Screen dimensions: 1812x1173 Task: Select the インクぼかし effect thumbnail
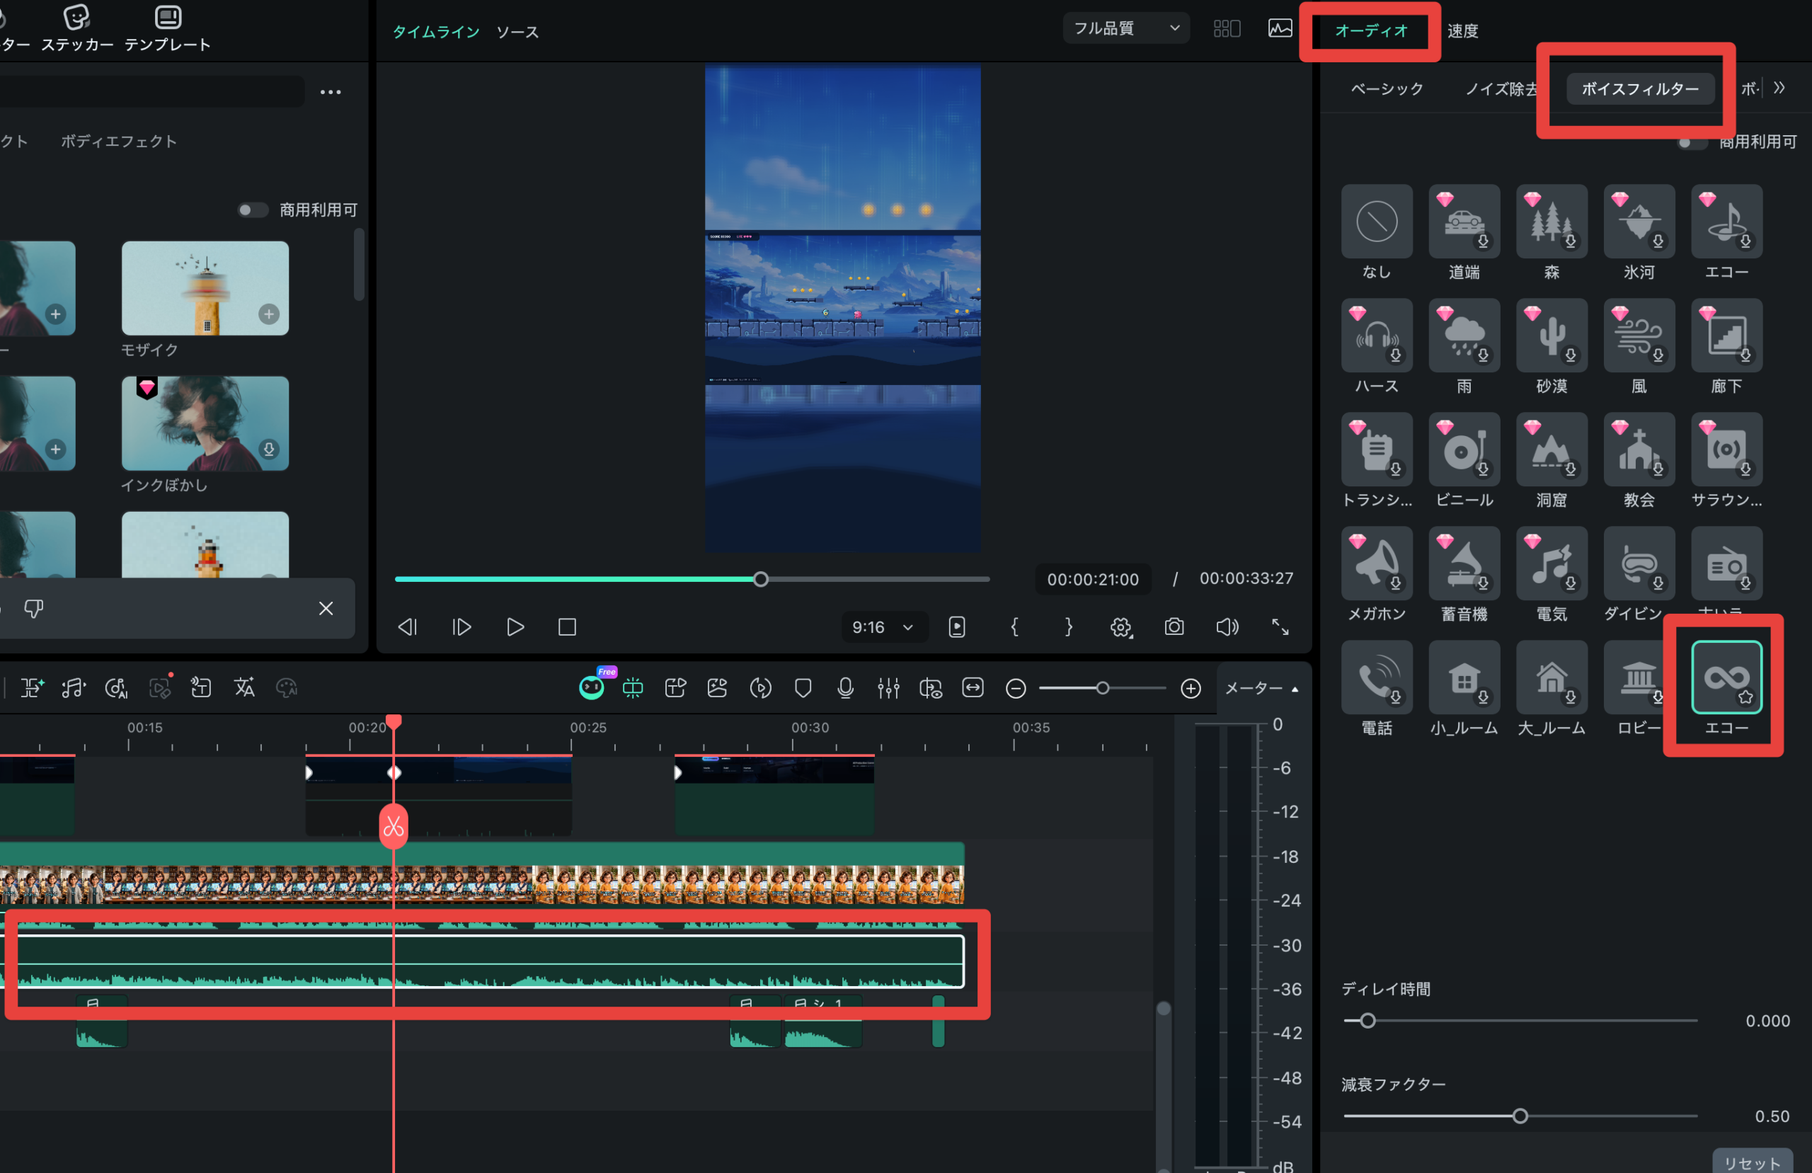(x=205, y=423)
